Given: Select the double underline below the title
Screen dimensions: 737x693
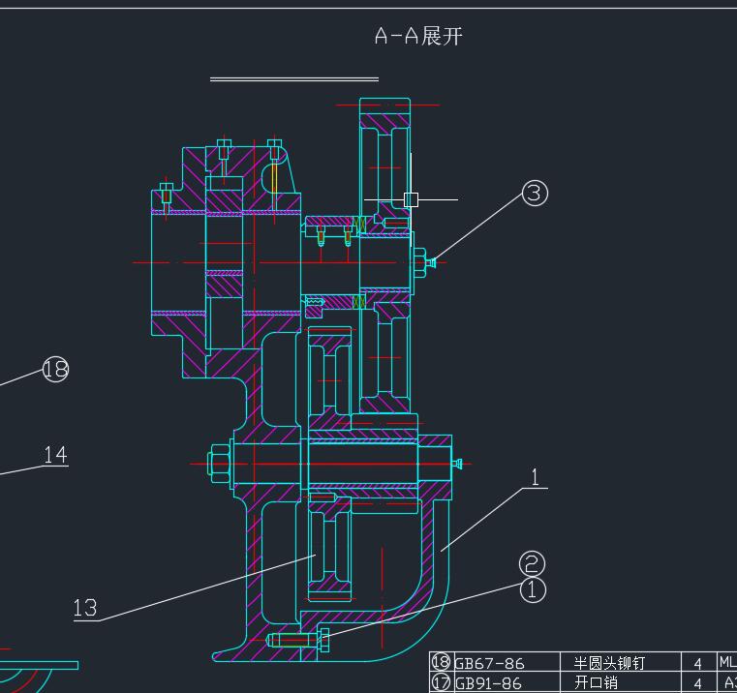Looking at the screenshot, I should [x=294, y=79].
